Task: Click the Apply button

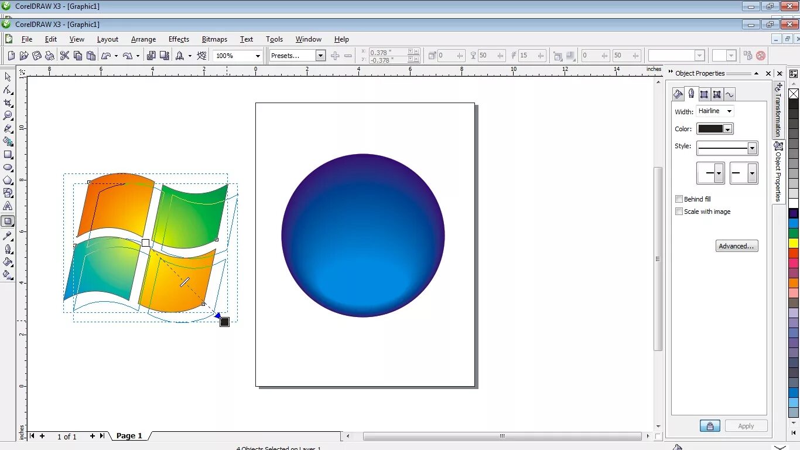Action: (746, 426)
